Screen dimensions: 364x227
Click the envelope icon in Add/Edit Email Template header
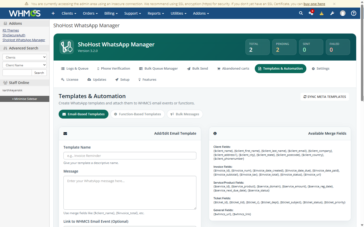click(x=65, y=133)
